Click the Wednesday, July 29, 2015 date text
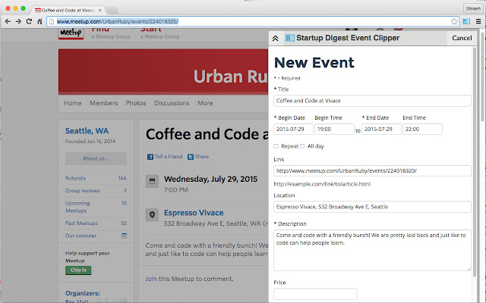This screenshot has height=303, width=486. (x=211, y=179)
